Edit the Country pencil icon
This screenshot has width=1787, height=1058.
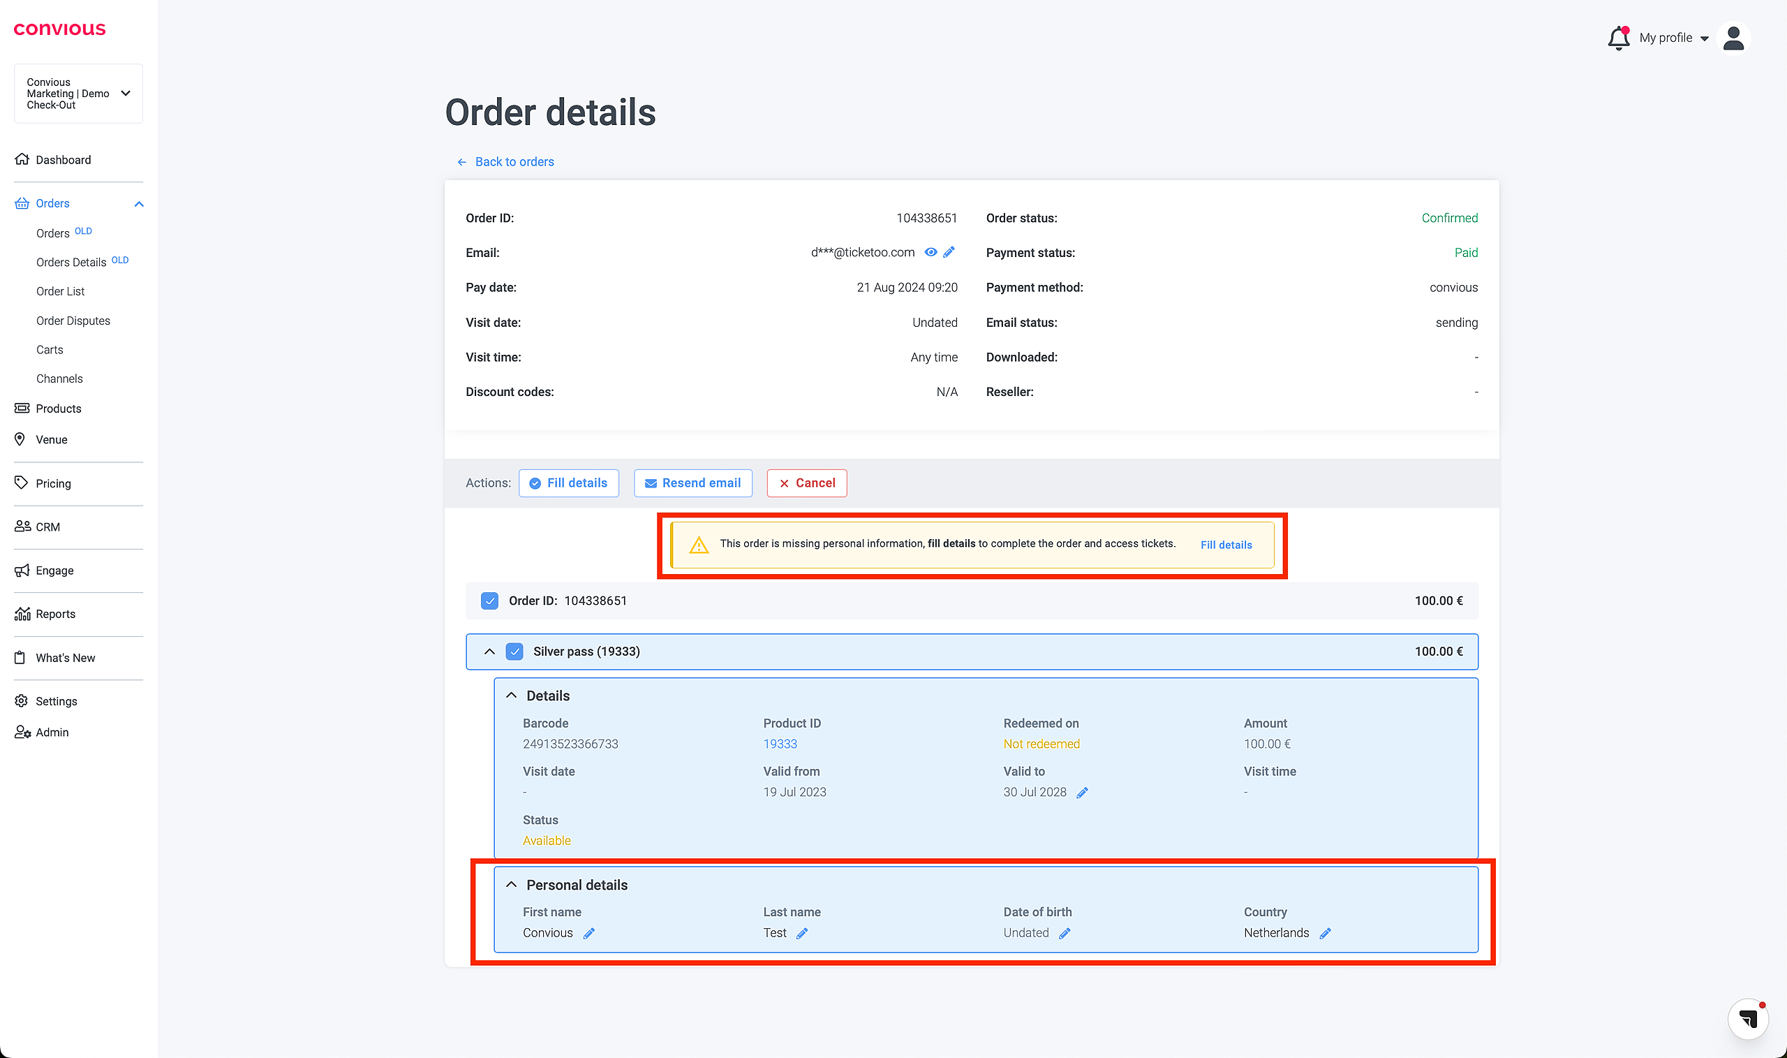pos(1325,933)
